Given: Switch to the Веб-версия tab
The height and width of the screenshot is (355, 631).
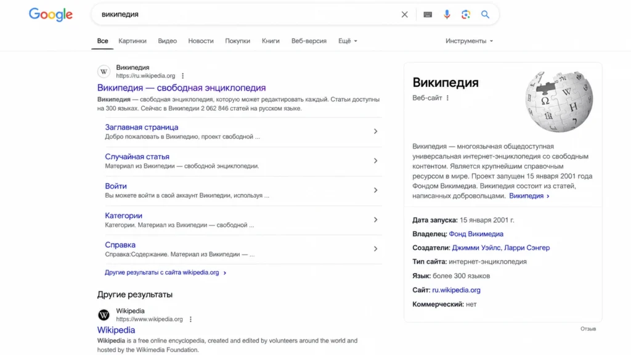Looking at the screenshot, I should pos(309,41).
